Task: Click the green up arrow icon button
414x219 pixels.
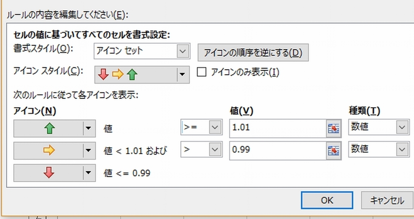Action: [x=48, y=128]
